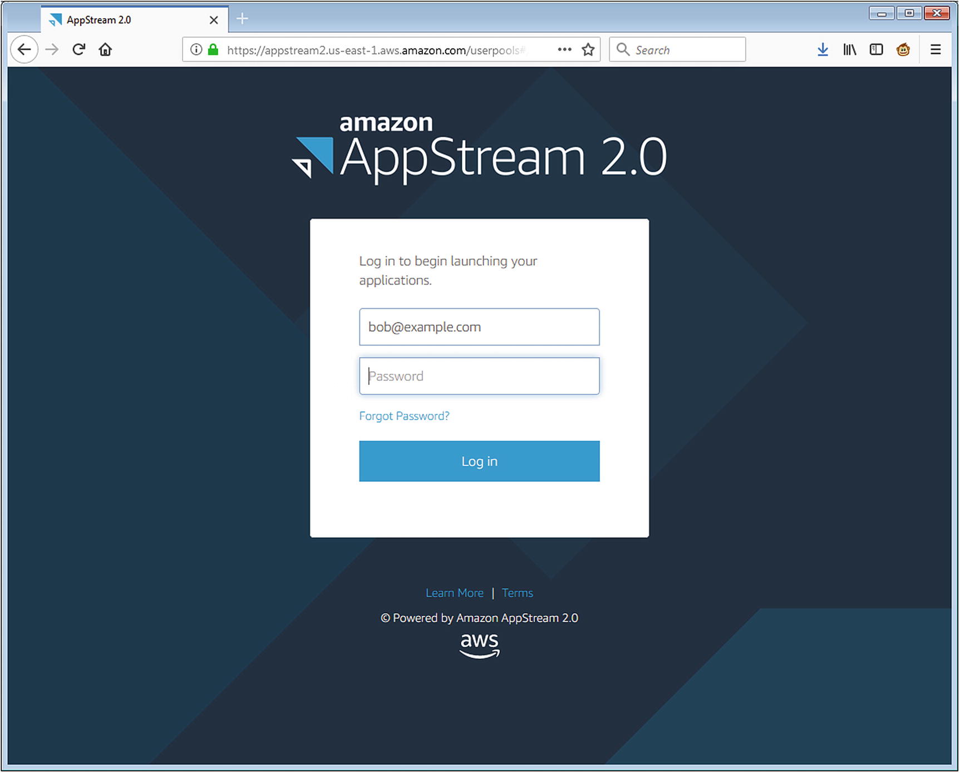Go back using the browser back arrow
The height and width of the screenshot is (773, 960).
[24, 49]
